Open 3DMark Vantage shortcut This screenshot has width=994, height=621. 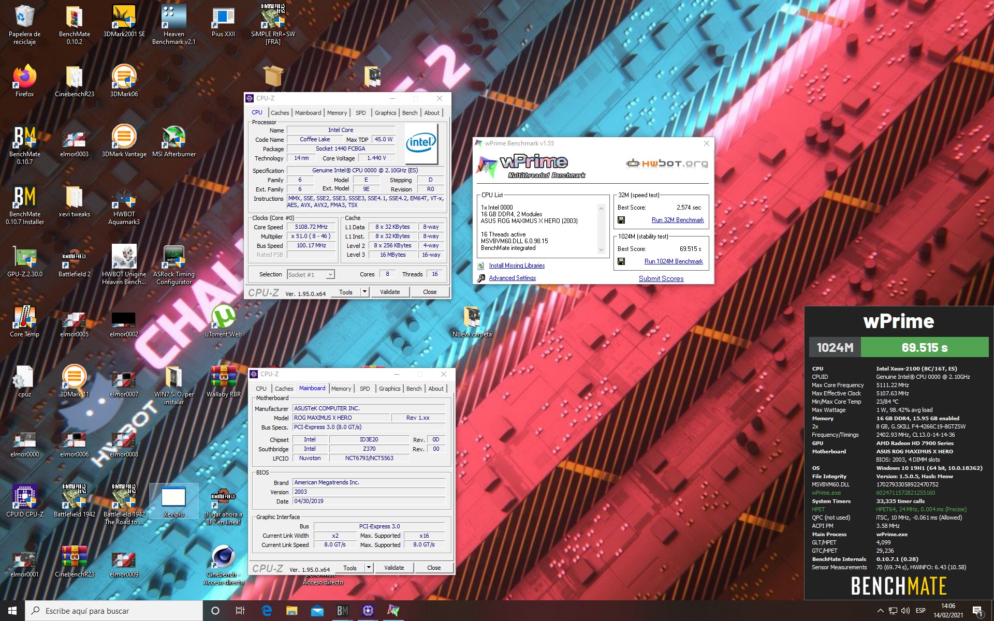[124, 141]
